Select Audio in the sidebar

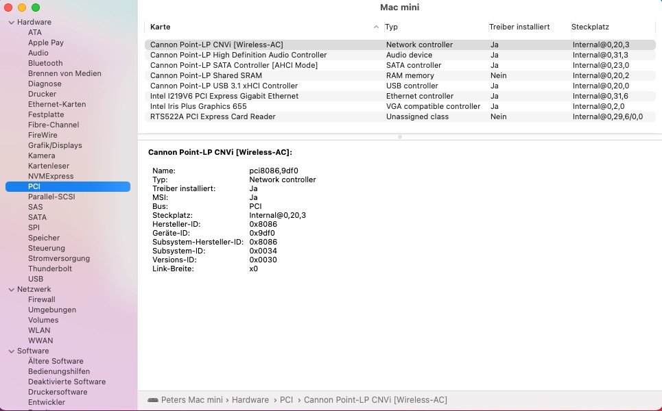pyautogui.click(x=38, y=53)
